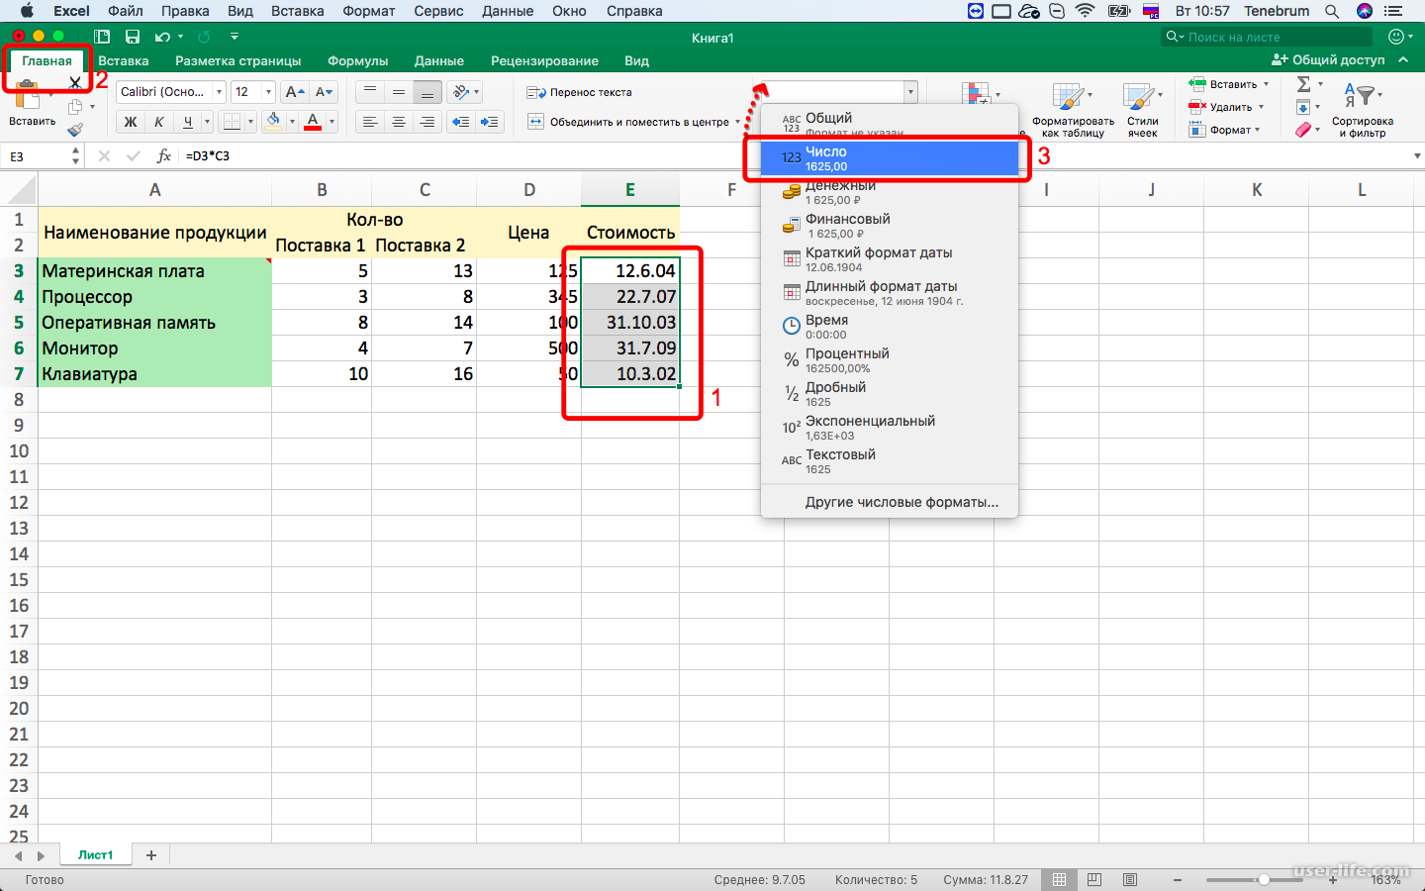This screenshot has height=891, width=1425.
Task: Click the formula bar containing =D3*C3
Action: click(x=797, y=156)
